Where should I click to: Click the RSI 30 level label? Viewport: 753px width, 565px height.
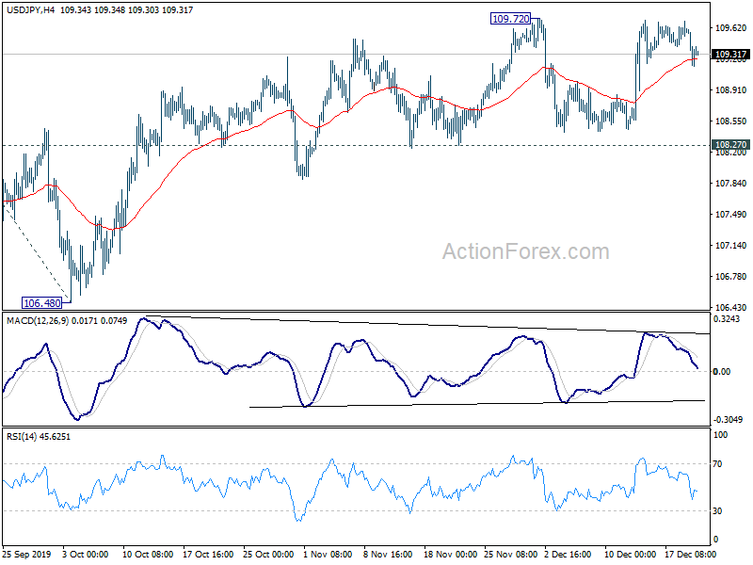tap(717, 510)
